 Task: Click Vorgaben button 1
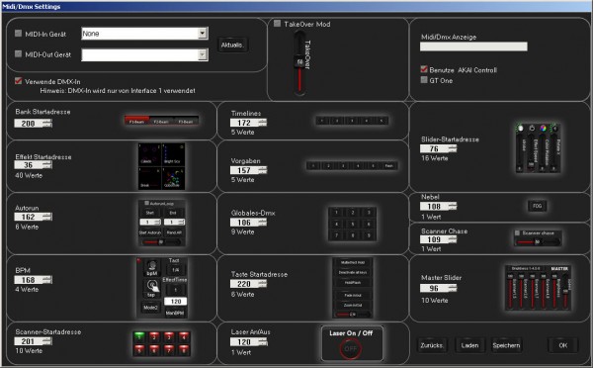coord(313,166)
